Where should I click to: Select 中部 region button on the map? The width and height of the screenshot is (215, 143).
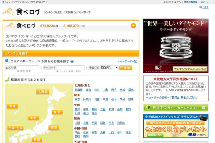coord(33,118)
